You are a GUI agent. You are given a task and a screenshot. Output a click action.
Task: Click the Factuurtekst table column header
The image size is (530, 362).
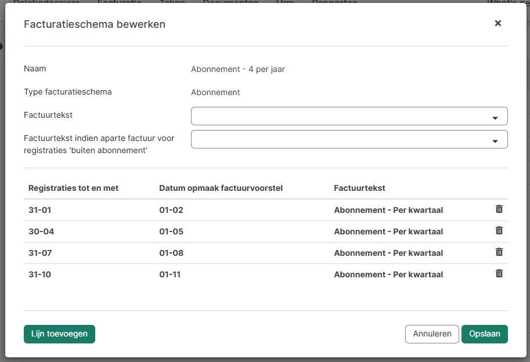click(359, 188)
